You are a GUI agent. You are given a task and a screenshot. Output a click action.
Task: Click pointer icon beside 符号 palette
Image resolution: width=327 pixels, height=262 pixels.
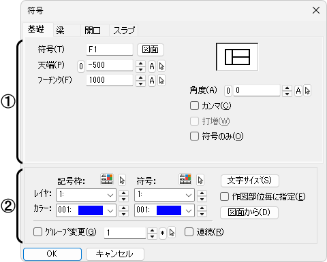pos(200,180)
